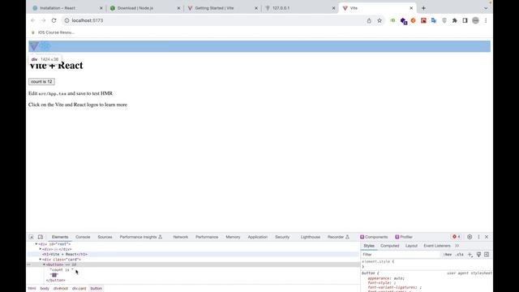Image resolution: width=519 pixels, height=292 pixels.
Task: Click the red error count badge
Action: click(457, 237)
